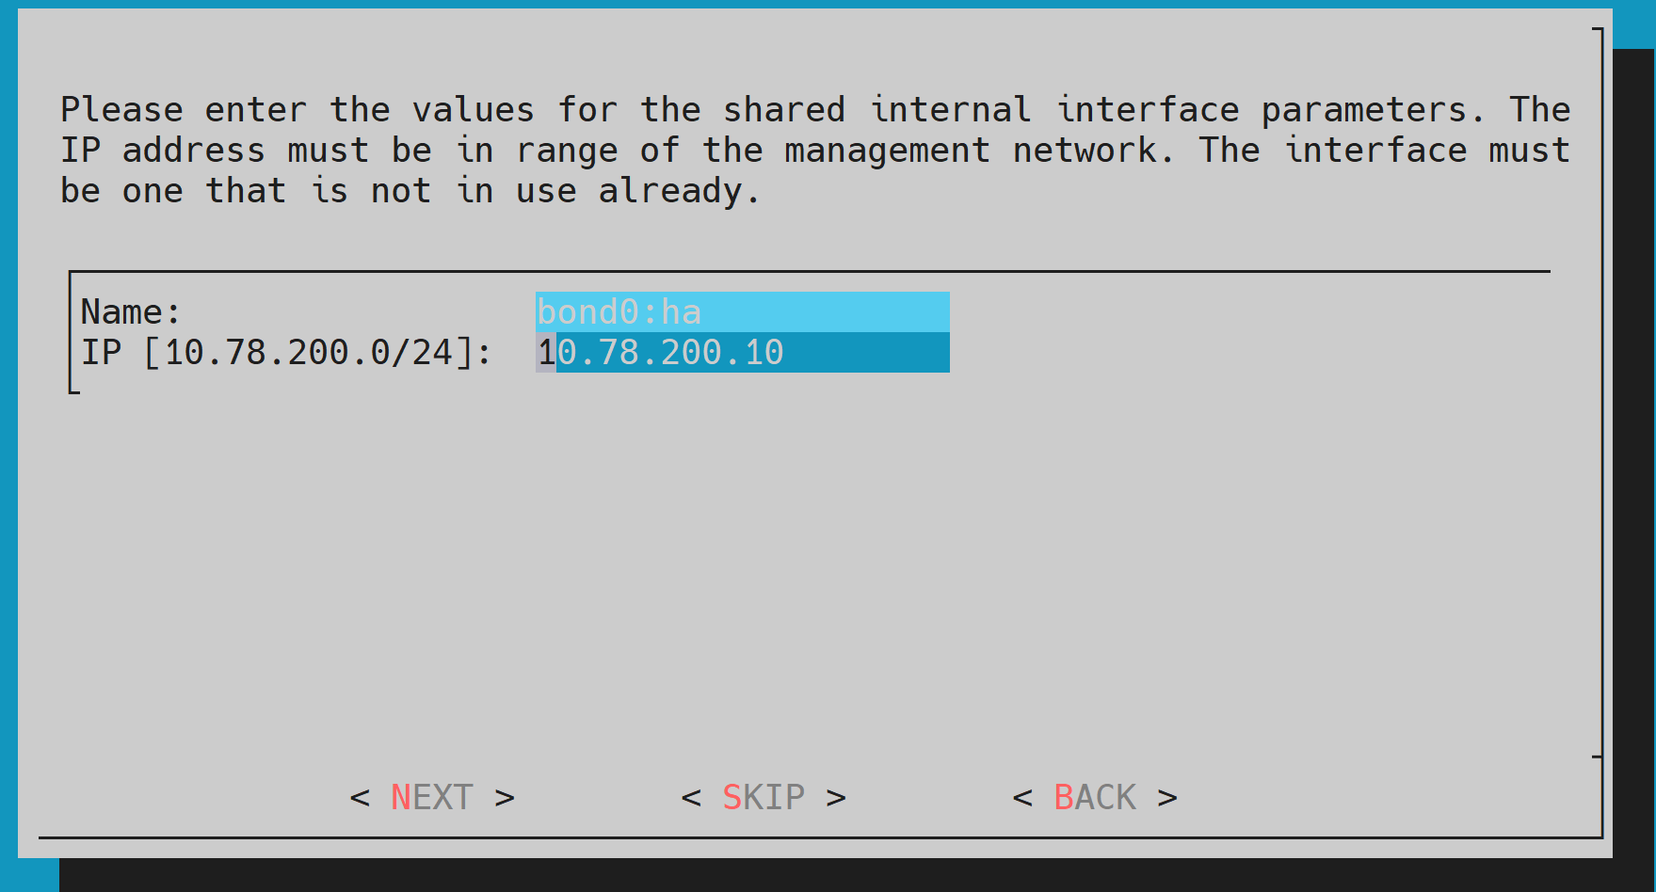
Task: Click the BACK option between its angle brackets
Action: click(x=1095, y=796)
